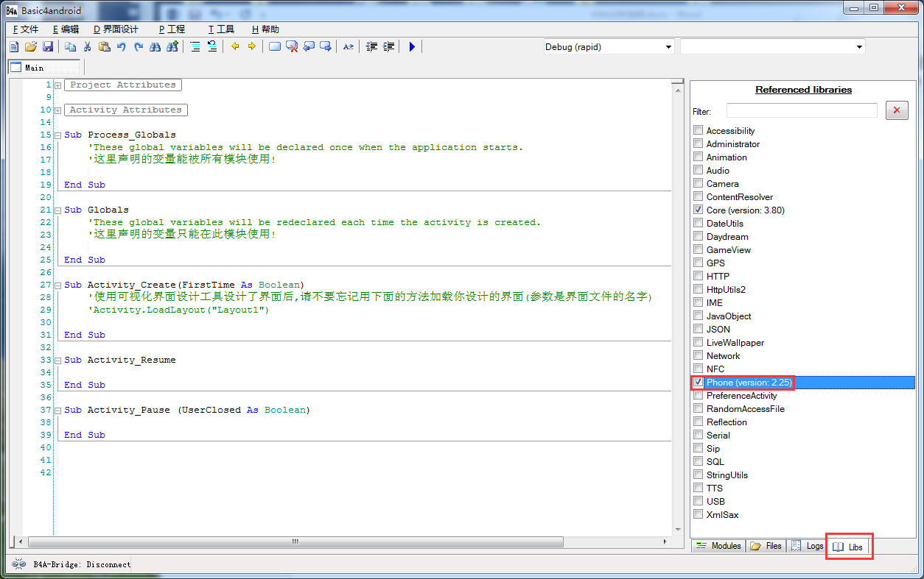Screen dimensions: 924x579
Task: Check the SQL library checkbox
Action: coord(698,462)
